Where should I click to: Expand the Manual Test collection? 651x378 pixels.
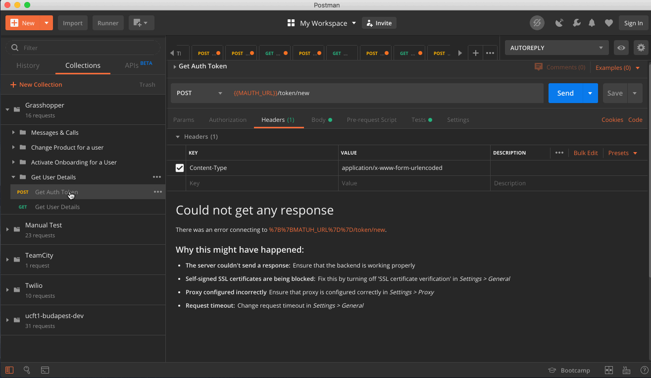pyautogui.click(x=7, y=229)
